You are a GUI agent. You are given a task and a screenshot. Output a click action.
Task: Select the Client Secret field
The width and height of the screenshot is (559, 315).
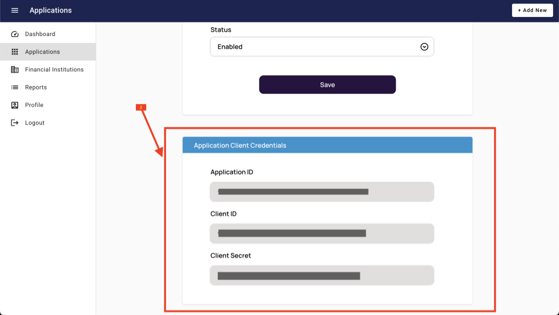[x=322, y=275]
